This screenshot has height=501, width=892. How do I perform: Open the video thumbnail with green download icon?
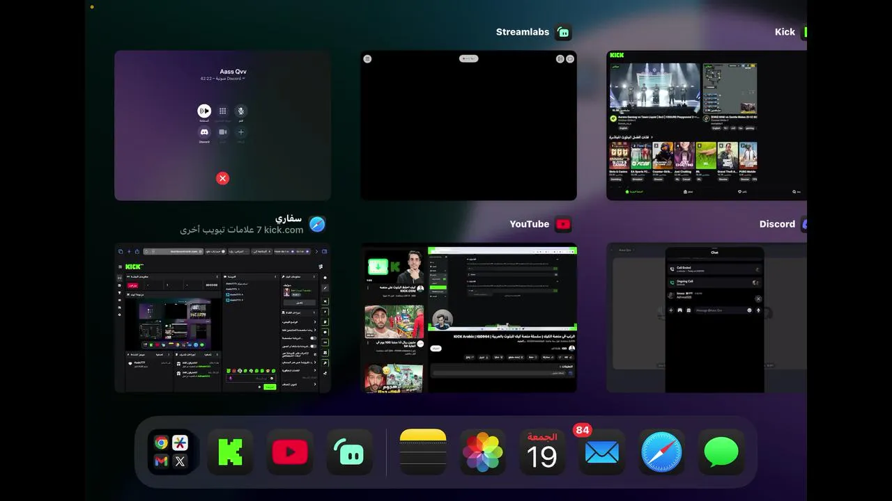[394, 267]
